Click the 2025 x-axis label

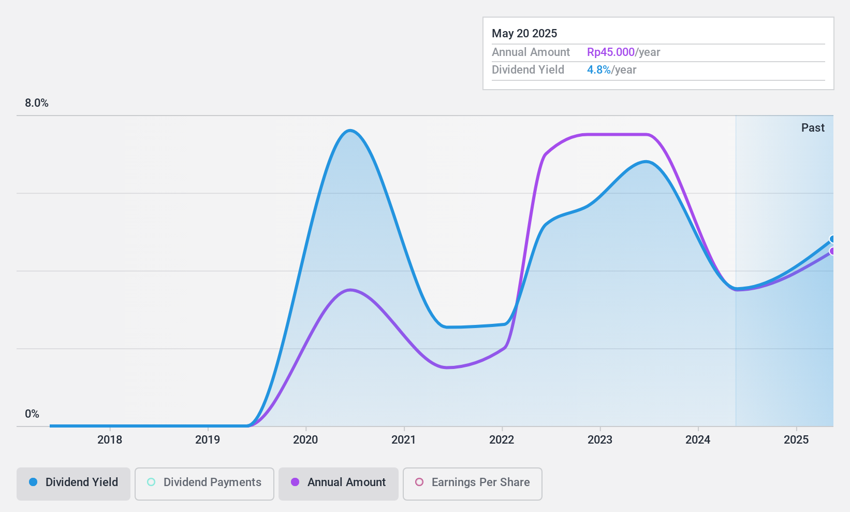796,440
